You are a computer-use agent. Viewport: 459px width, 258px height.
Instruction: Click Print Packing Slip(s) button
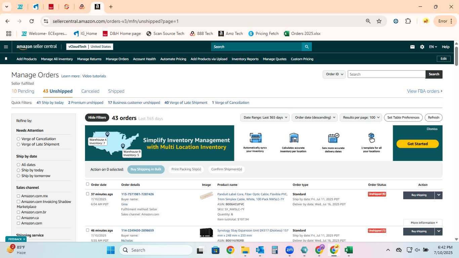click(186, 169)
